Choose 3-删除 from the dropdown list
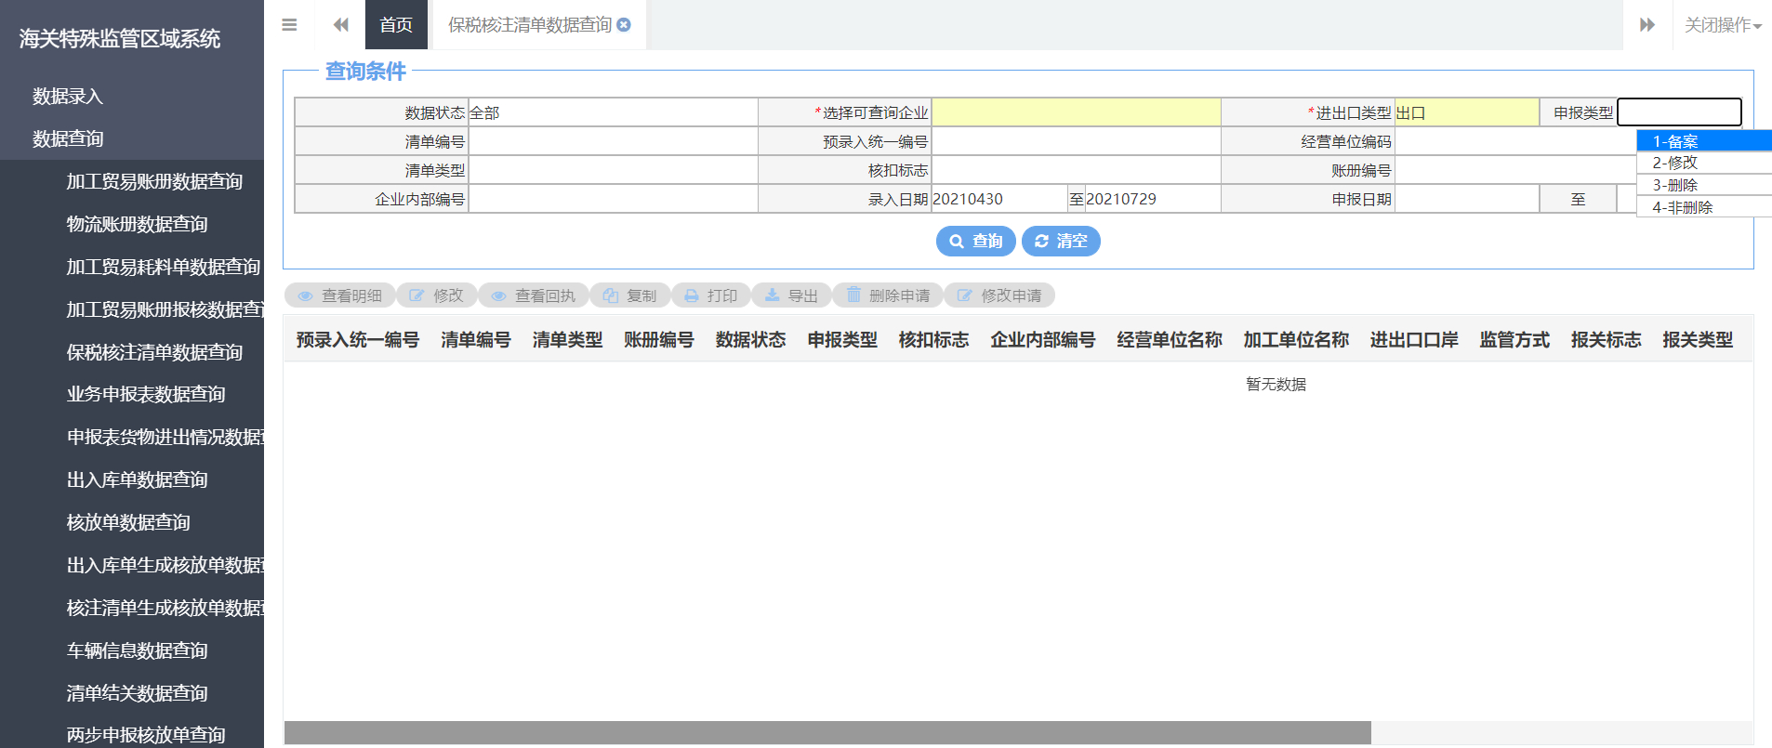 1704,185
